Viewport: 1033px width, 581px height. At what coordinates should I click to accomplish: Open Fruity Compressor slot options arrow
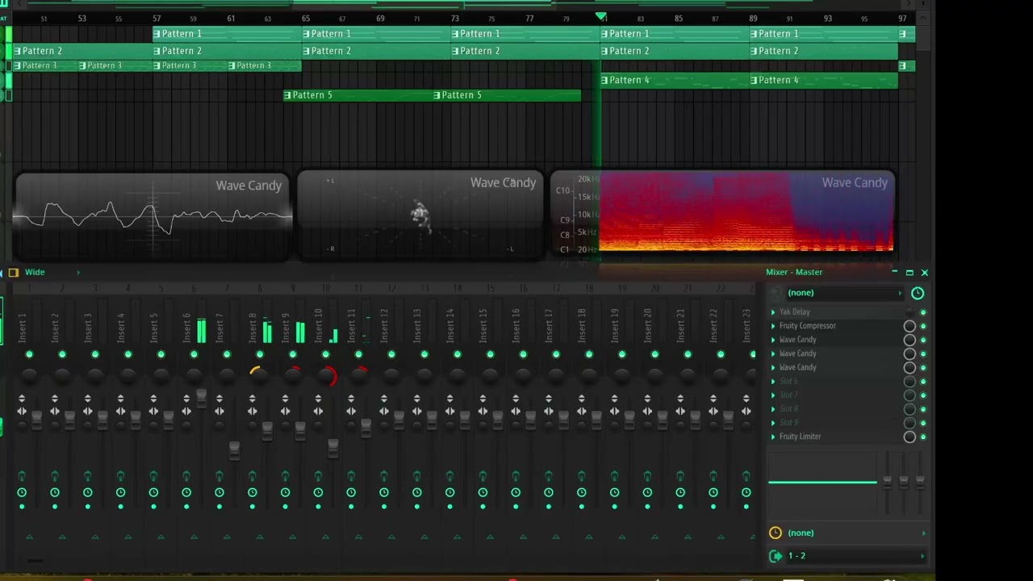[773, 326]
